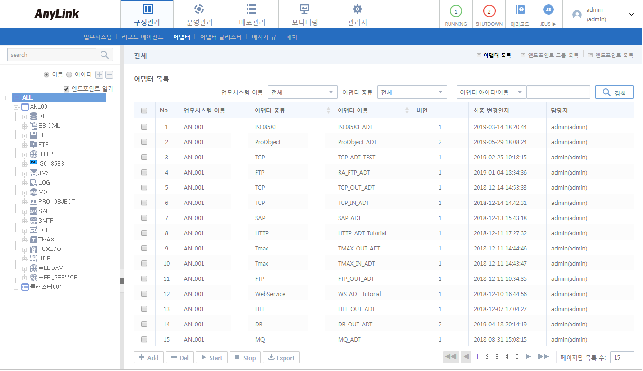The width and height of the screenshot is (643, 371).
Task: Click the JEUS server icon
Action: click(548, 10)
